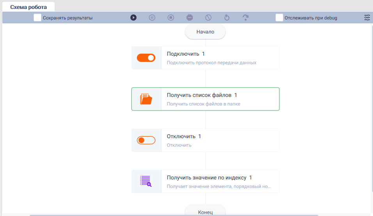Pause robot execution
The height and width of the screenshot is (216, 373).
[152, 18]
